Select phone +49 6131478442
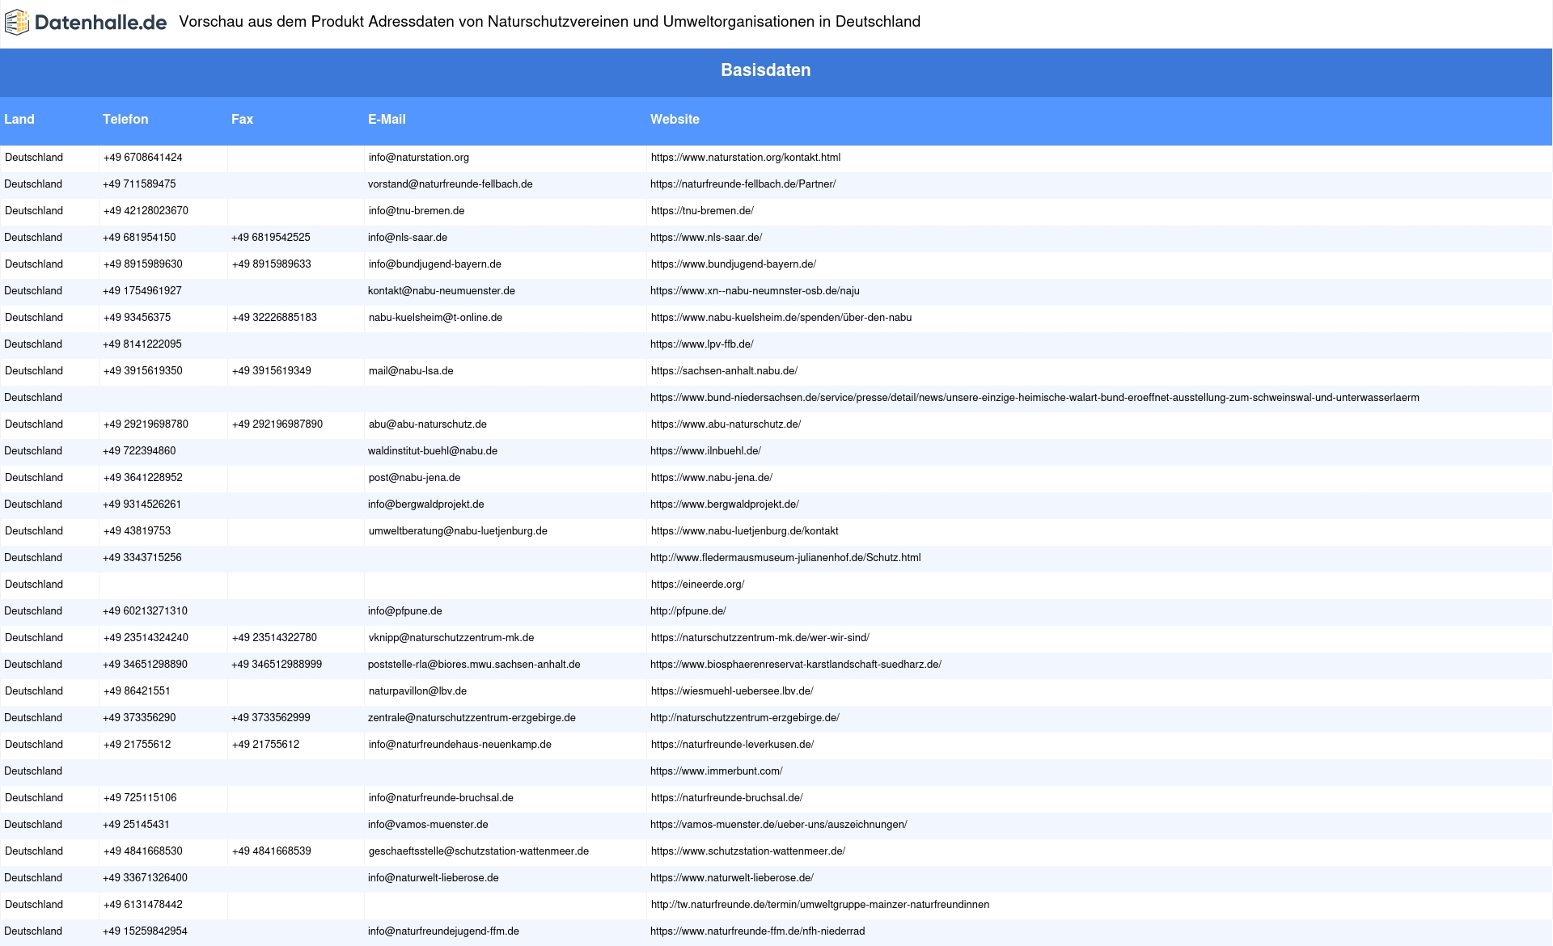 click(143, 905)
